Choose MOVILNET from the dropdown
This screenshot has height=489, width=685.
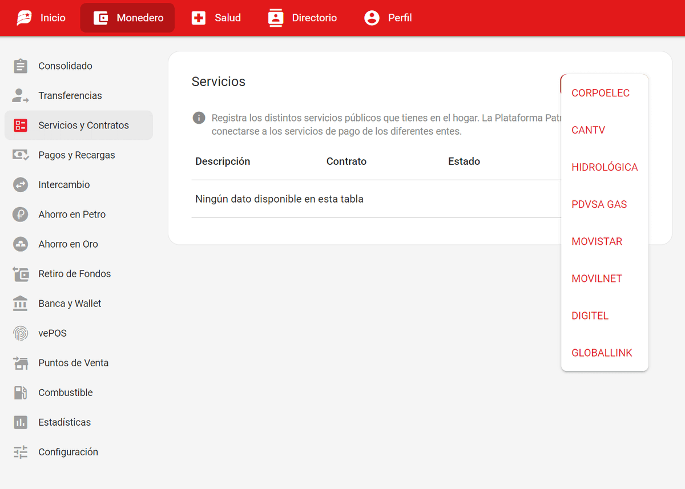(x=605, y=278)
